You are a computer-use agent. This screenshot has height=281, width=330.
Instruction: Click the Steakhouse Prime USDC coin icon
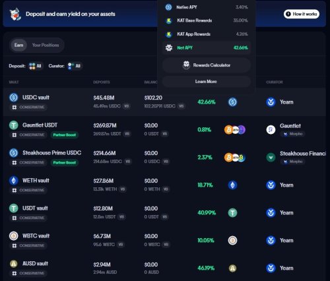pyautogui.click(x=13, y=153)
